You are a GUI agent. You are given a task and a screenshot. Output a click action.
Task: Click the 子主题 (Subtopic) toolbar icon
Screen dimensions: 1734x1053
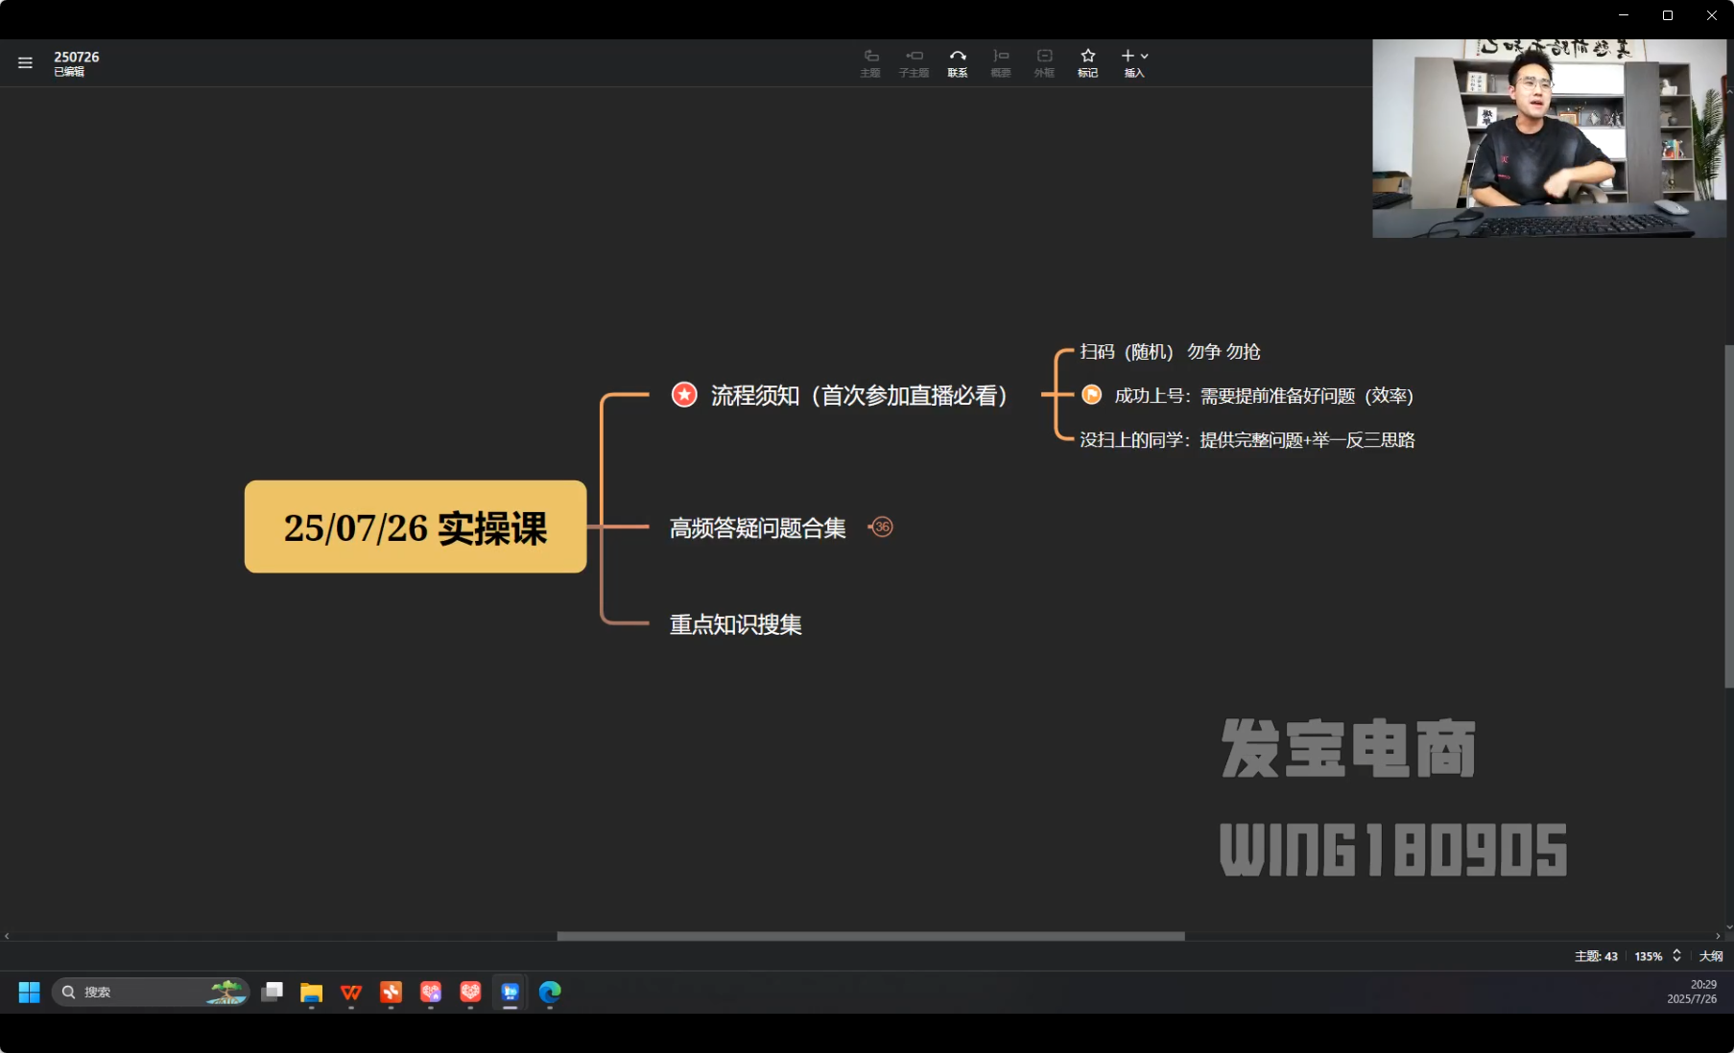[914, 62]
